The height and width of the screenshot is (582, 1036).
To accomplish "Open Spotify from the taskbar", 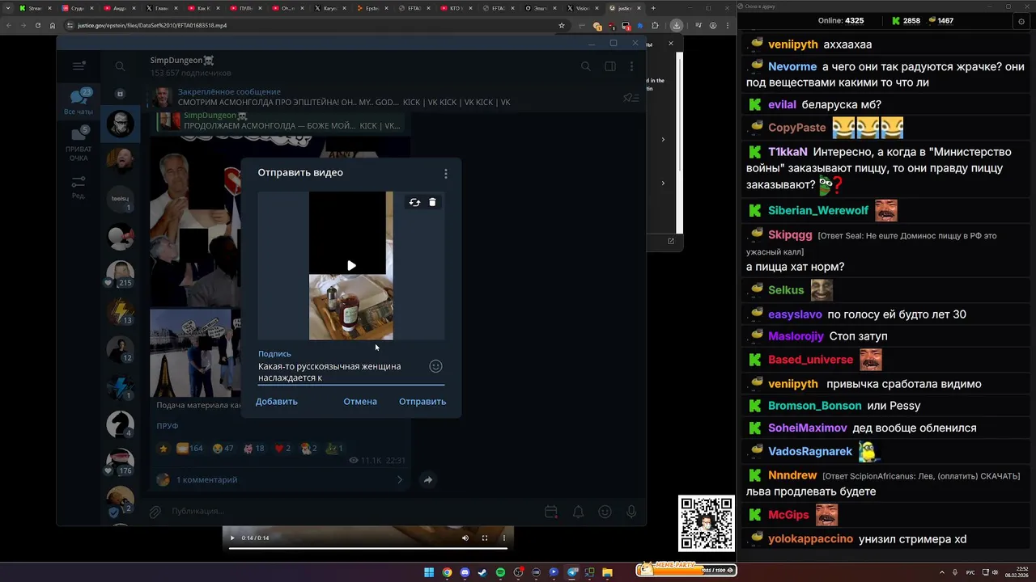I will click(500, 572).
